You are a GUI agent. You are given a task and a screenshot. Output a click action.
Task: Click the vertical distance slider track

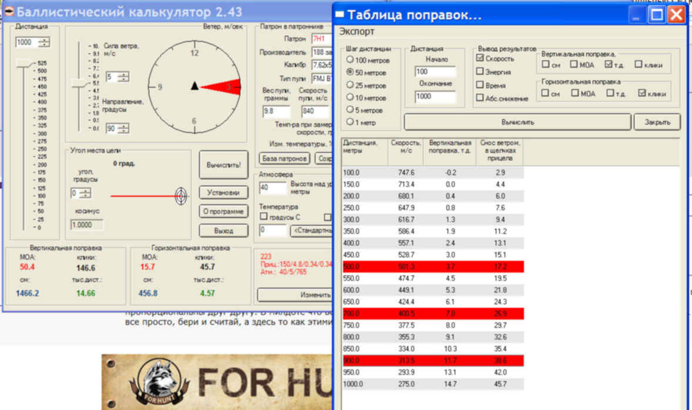click(x=23, y=147)
